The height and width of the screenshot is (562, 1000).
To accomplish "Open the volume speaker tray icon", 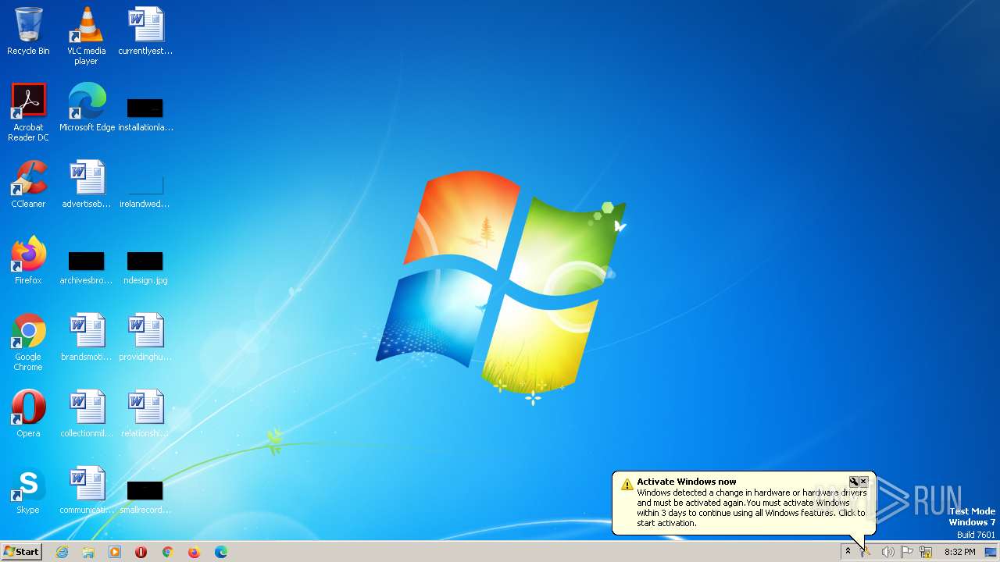I will coord(887,552).
